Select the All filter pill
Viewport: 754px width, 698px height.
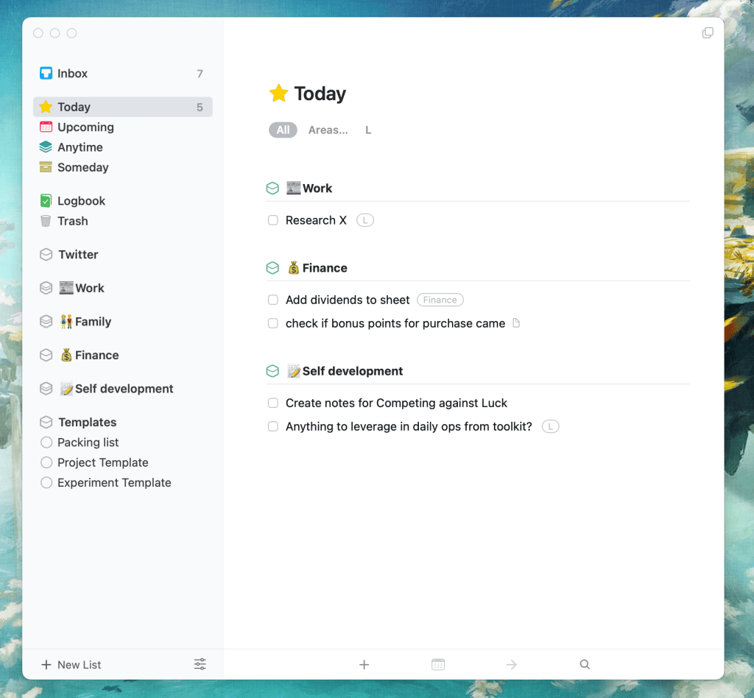pyautogui.click(x=283, y=130)
